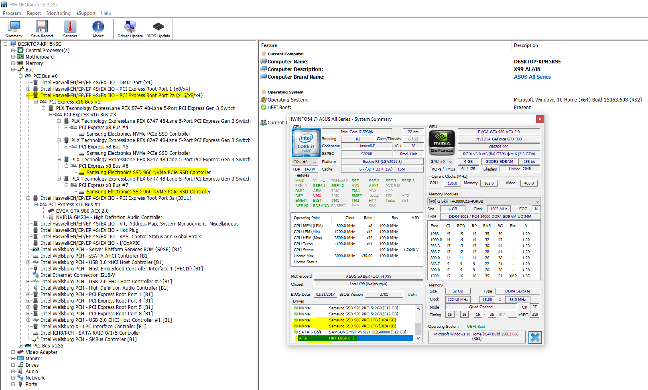This screenshot has width=648, height=390.
Task: Select SSD 960 NVMe Controller under Bus #7
Action: pyautogui.click(x=148, y=192)
